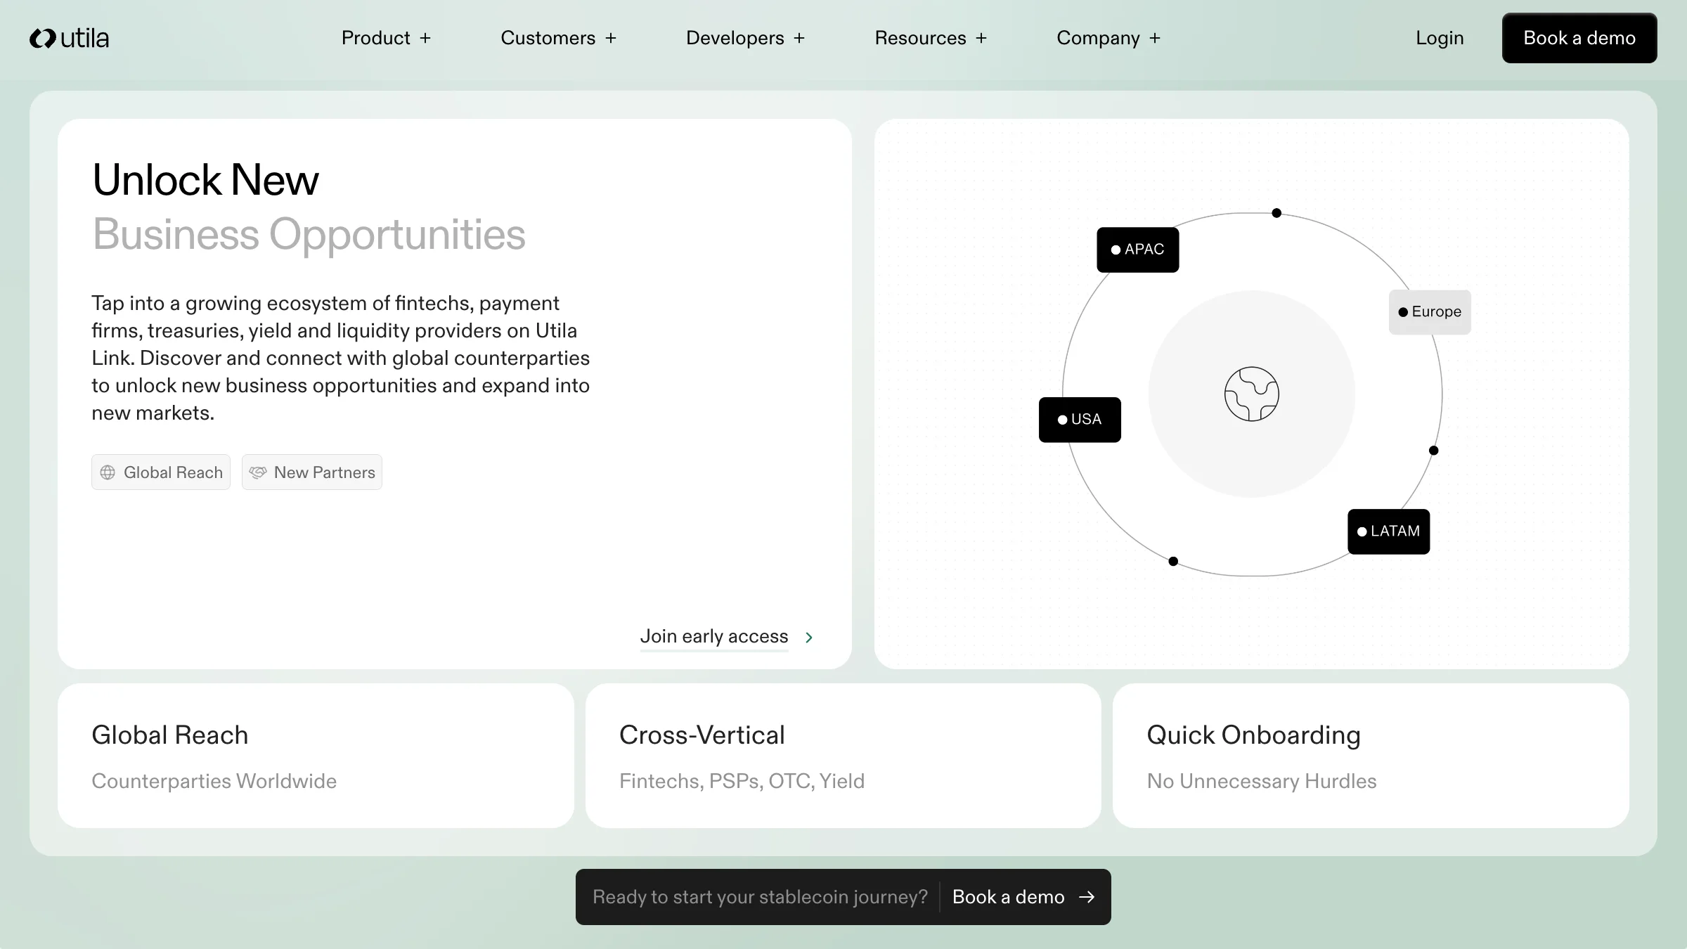This screenshot has height=949, width=1687.
Task: Follow the Join early access link
Action: click(x=713, y=636)
